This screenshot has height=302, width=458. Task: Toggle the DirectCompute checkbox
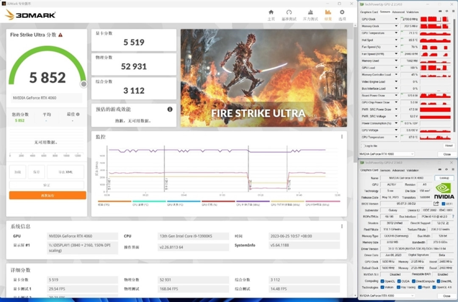tap(413, 281)
